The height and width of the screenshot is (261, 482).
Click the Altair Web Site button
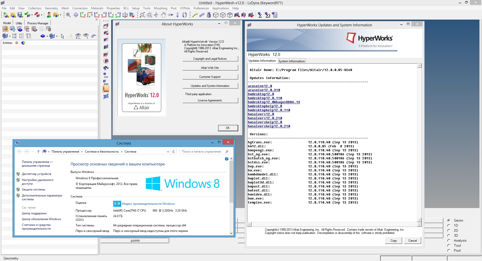(210, 68)
